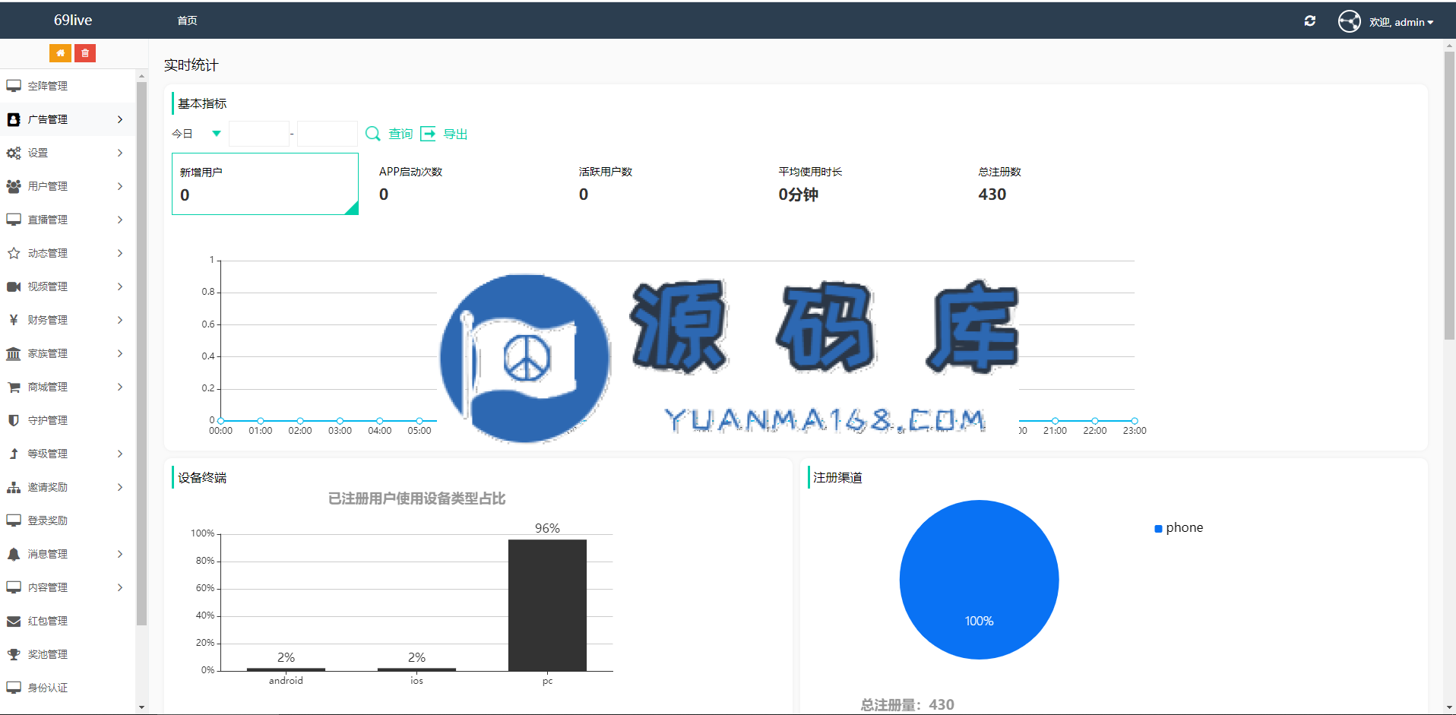Click the 导出 export arrow icon
The image size is (1456, 715).
tap(429, 134)
